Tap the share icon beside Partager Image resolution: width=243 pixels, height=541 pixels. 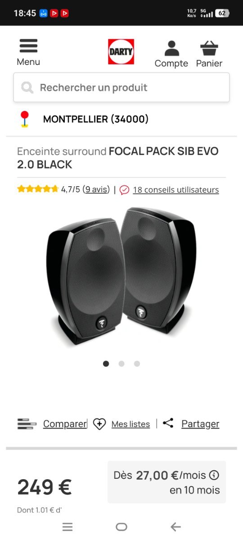(168, 423)
